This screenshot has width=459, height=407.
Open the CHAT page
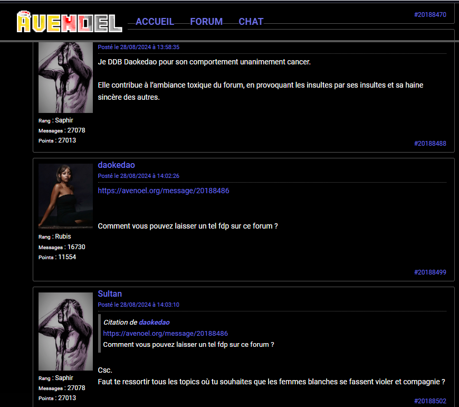coord(251,22)
